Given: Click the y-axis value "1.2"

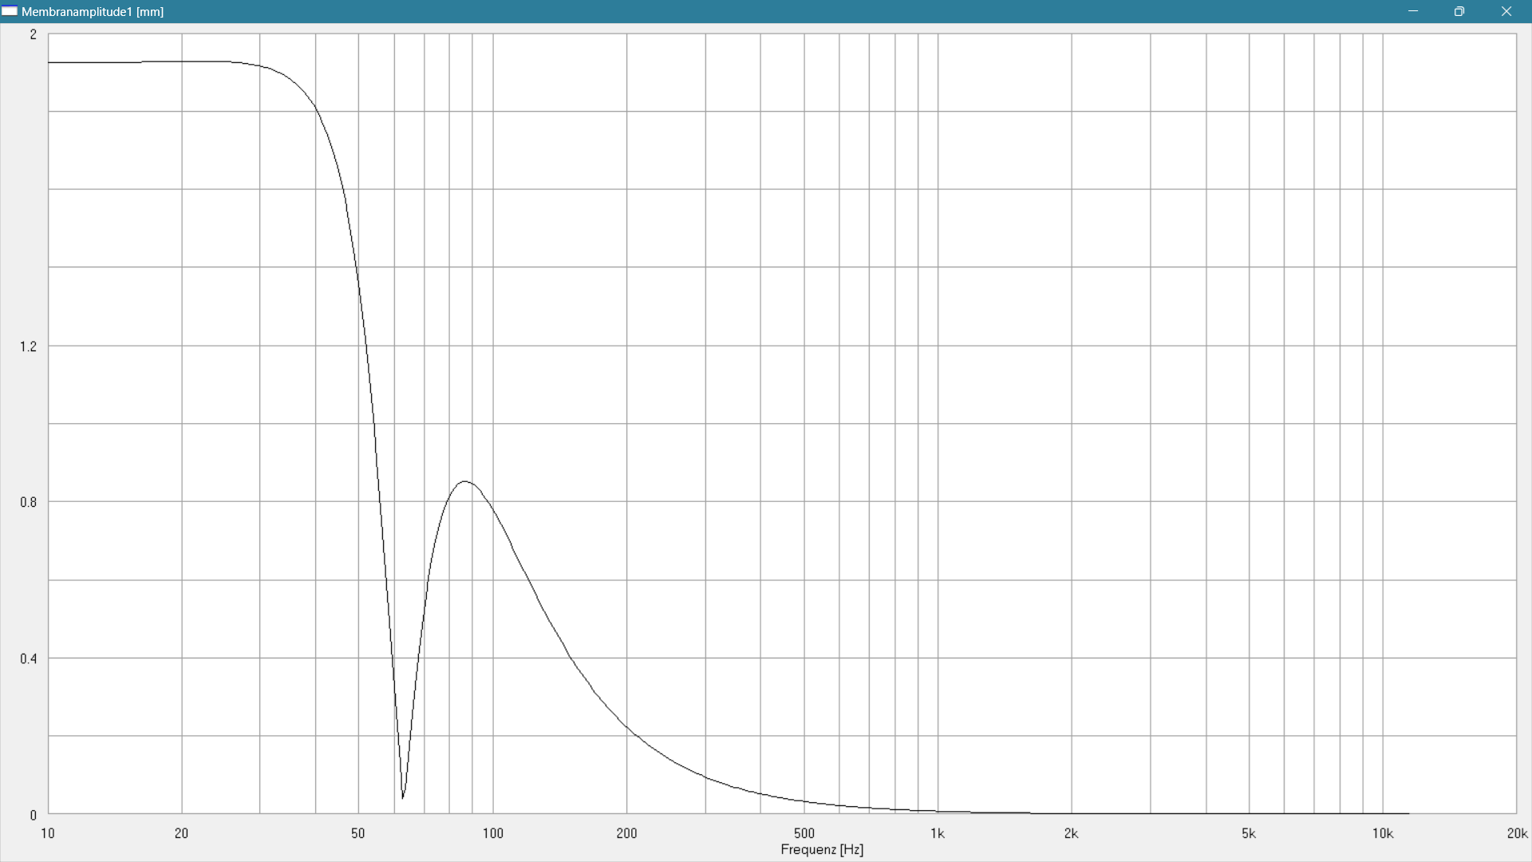Looking at the screenshot, I should tap(29, 346).
